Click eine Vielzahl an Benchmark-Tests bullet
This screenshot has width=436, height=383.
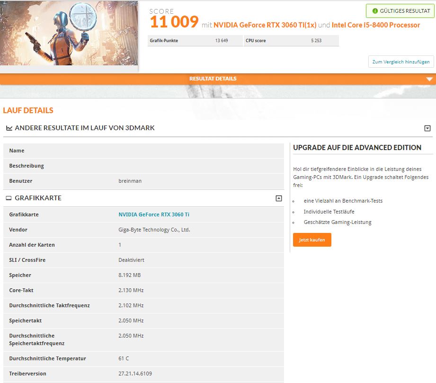pyautogui.click(x=343, y=201)
